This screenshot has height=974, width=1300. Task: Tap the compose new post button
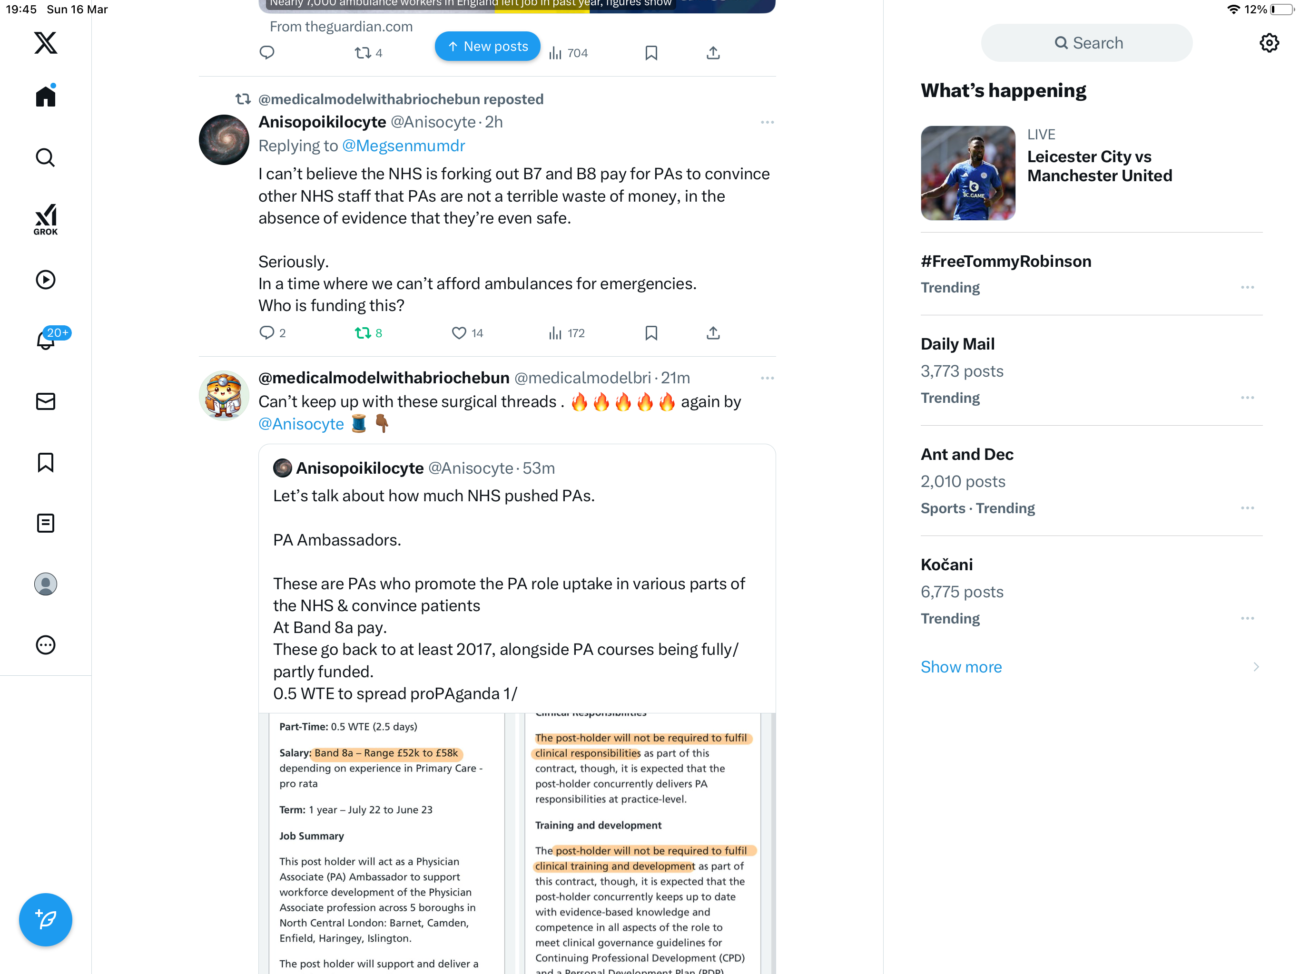[x=45, y=919]
